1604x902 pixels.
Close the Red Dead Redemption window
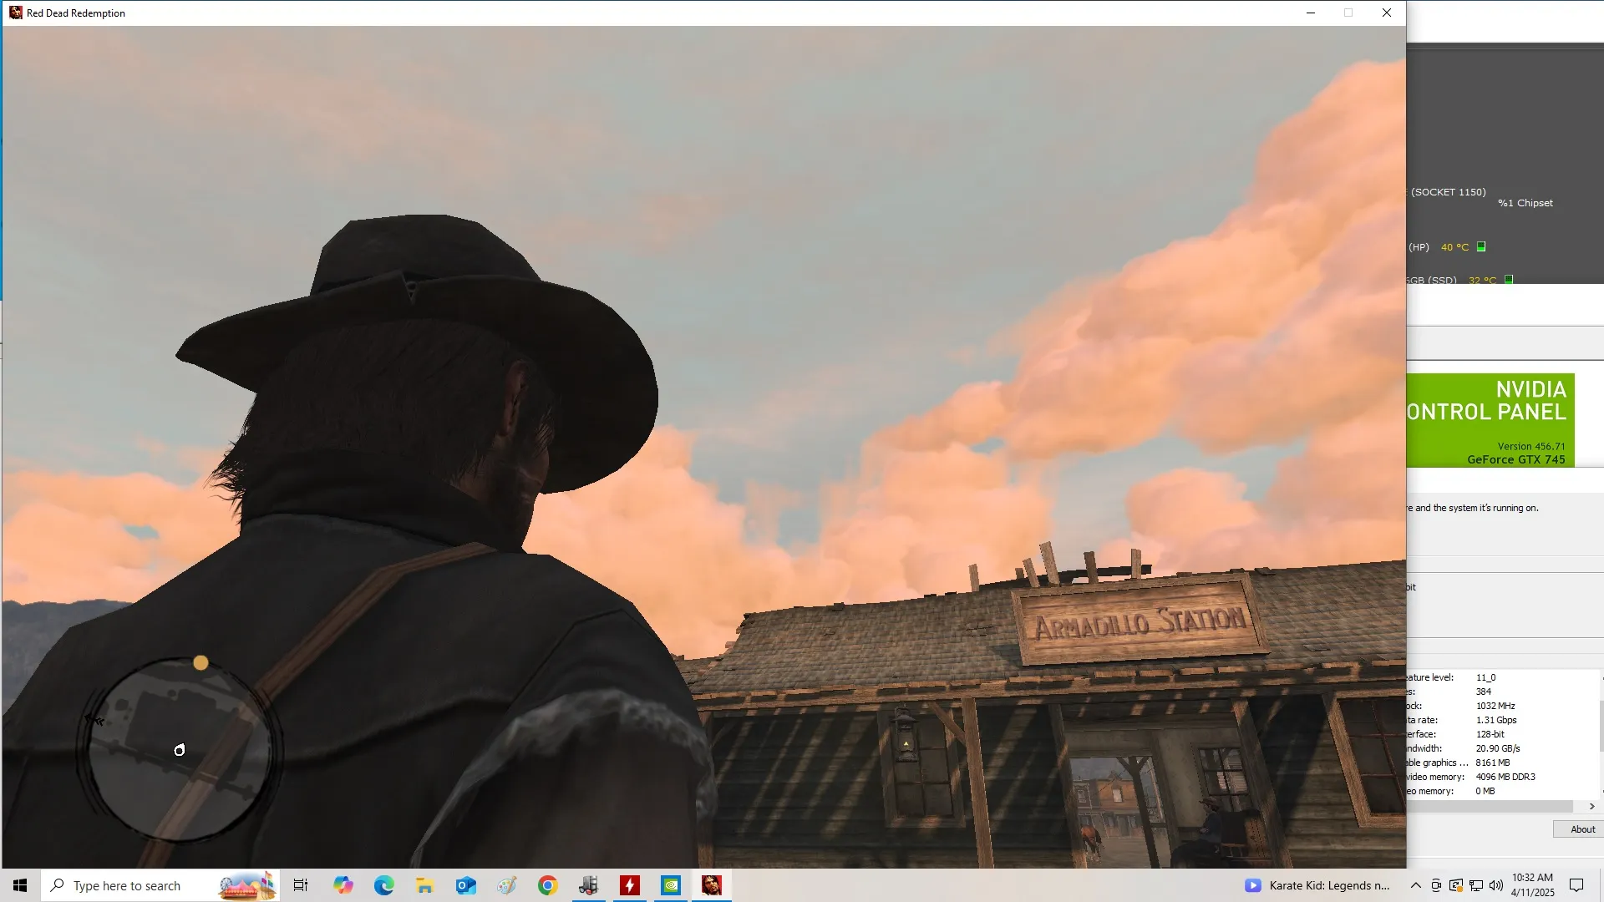(1387, 13)
